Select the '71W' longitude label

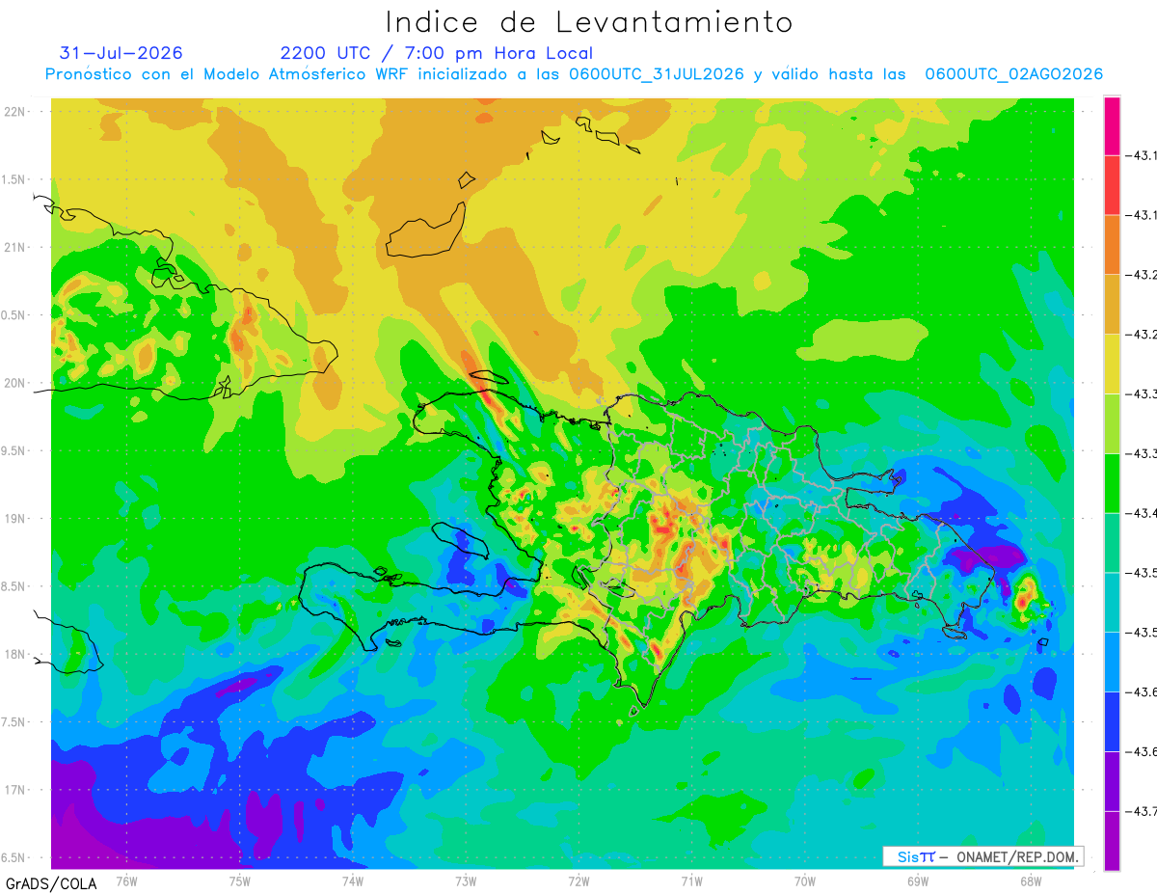click(692, 880)
